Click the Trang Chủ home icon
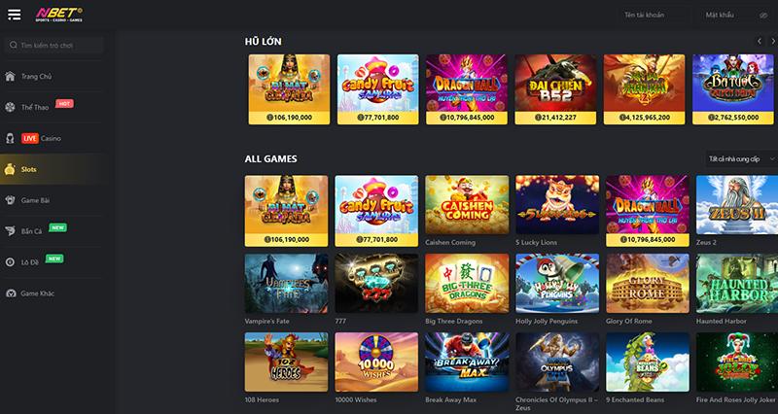This screenshot has width=778, height=414. pos(10,77)
